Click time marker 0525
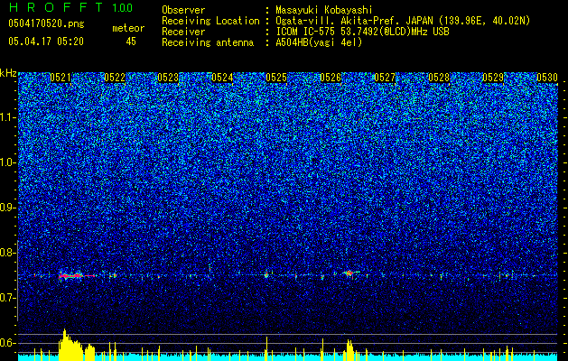This screenshot has width=568, height=361. pyautogui.click(x=276, y=78)
